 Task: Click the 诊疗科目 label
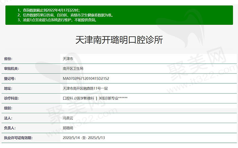12,98
